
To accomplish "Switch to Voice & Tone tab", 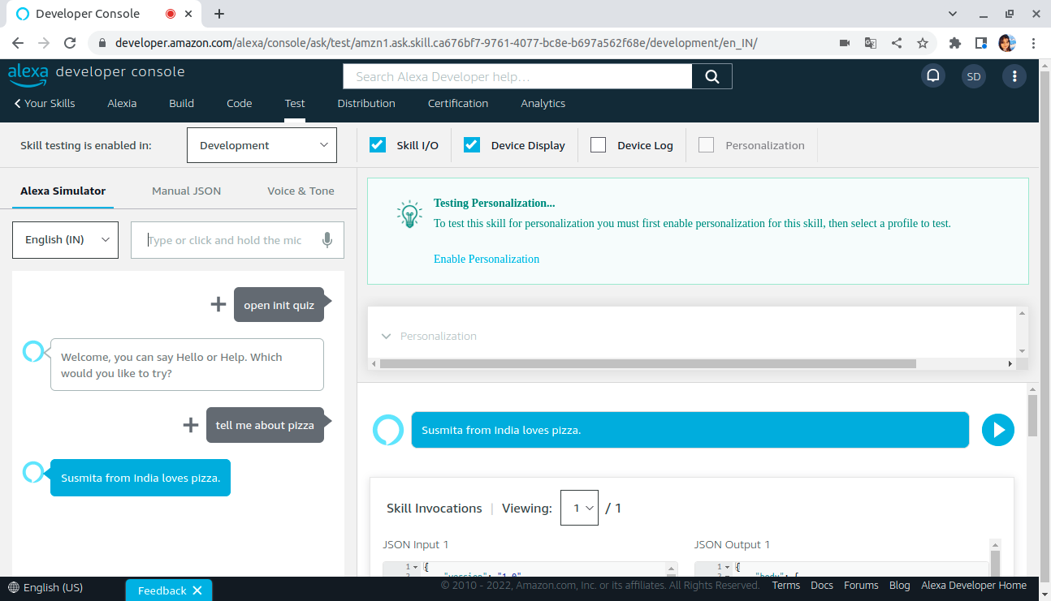I will 301,191.
